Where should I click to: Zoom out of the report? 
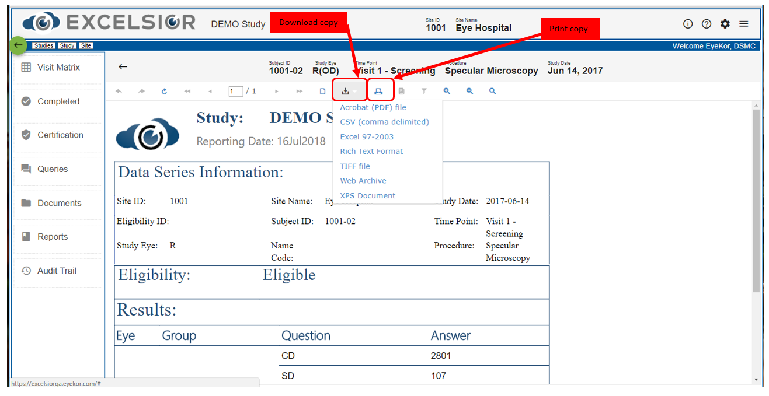point(469,91)
